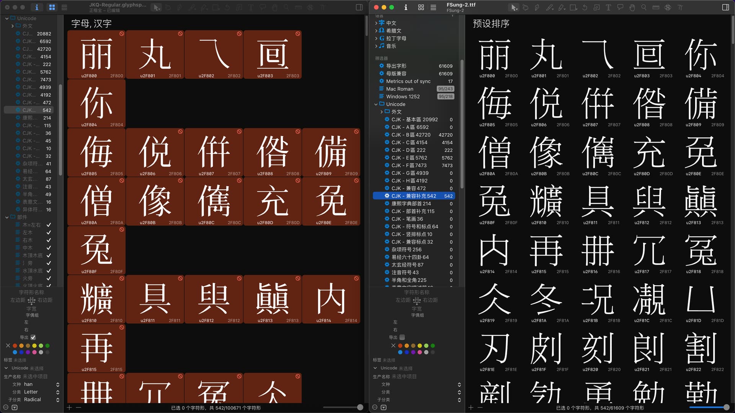Switch JKQ-Regular window to grid view
Image resolution: width=735 pixels, height=413 pixels.
point(52,7)
